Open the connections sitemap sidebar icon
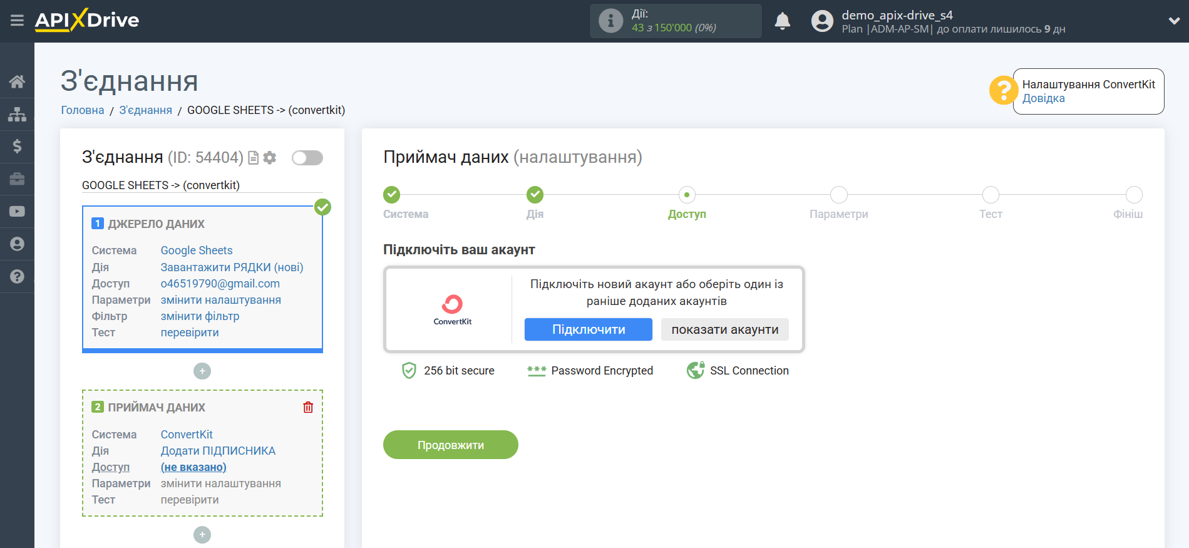1189x548 pixels. (x=17, y=114)
